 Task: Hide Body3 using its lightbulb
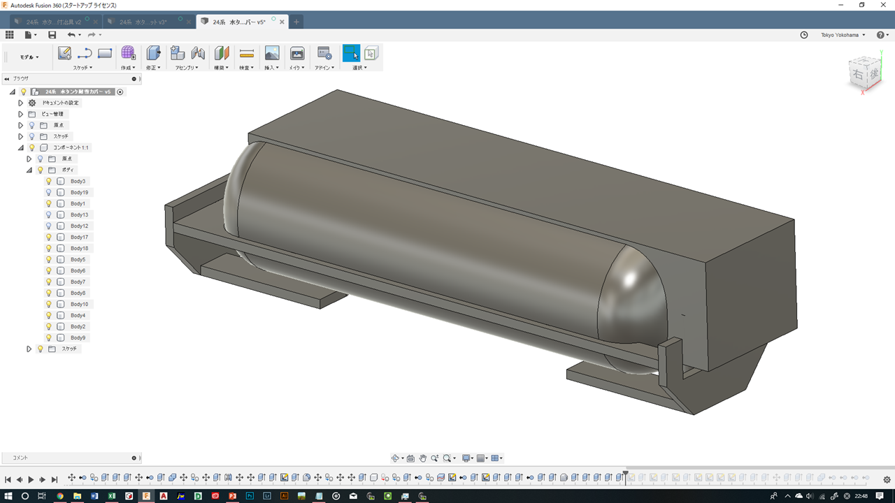coord(49,181)
